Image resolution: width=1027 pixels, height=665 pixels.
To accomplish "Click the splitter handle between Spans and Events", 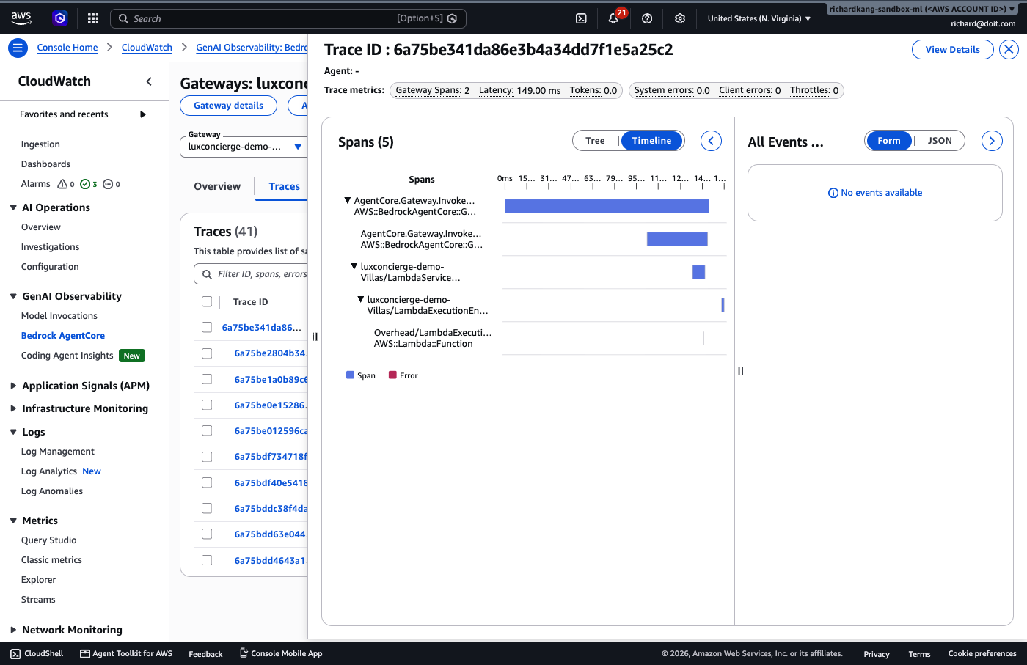I will click(740, 371).
